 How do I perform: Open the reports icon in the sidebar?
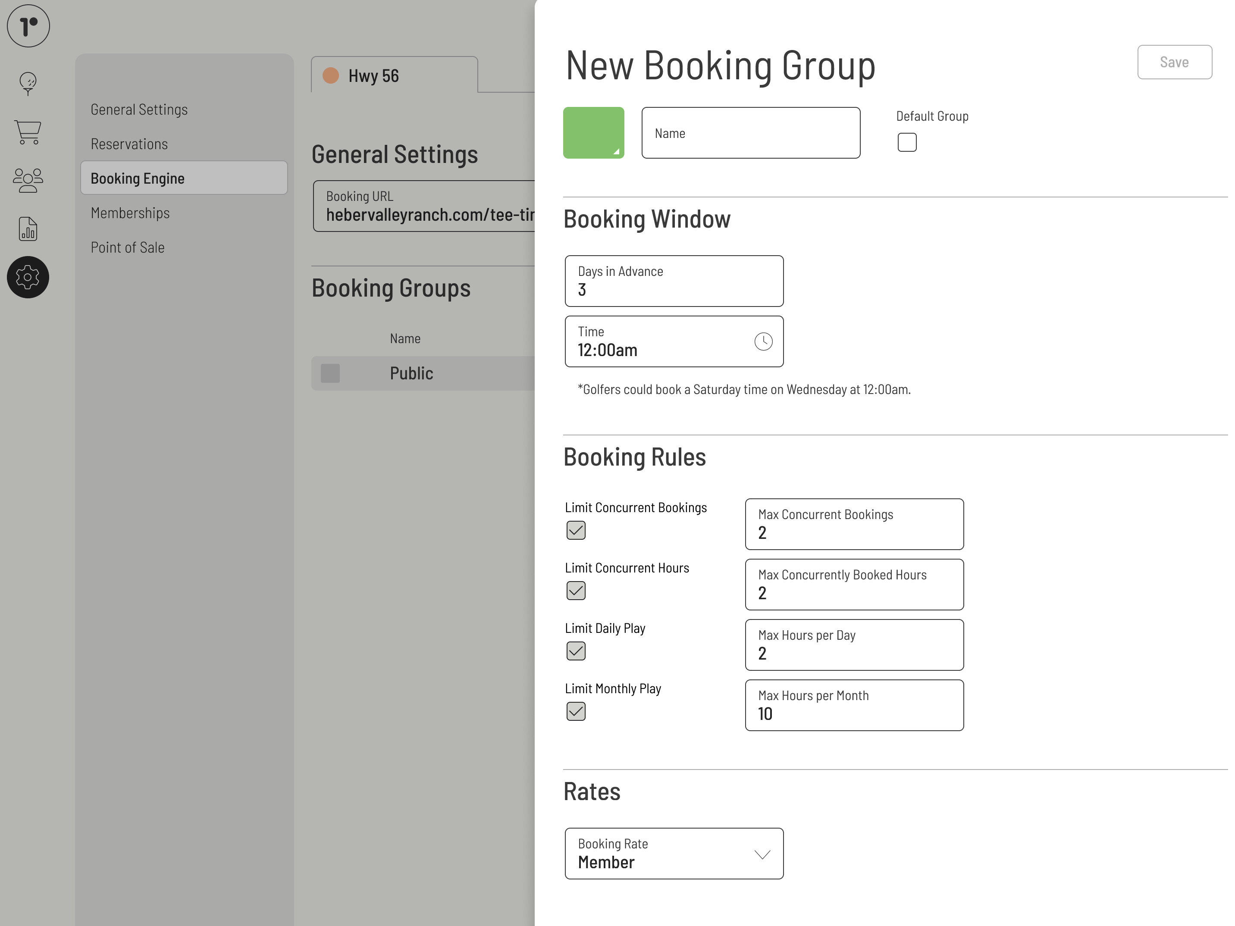28,229
